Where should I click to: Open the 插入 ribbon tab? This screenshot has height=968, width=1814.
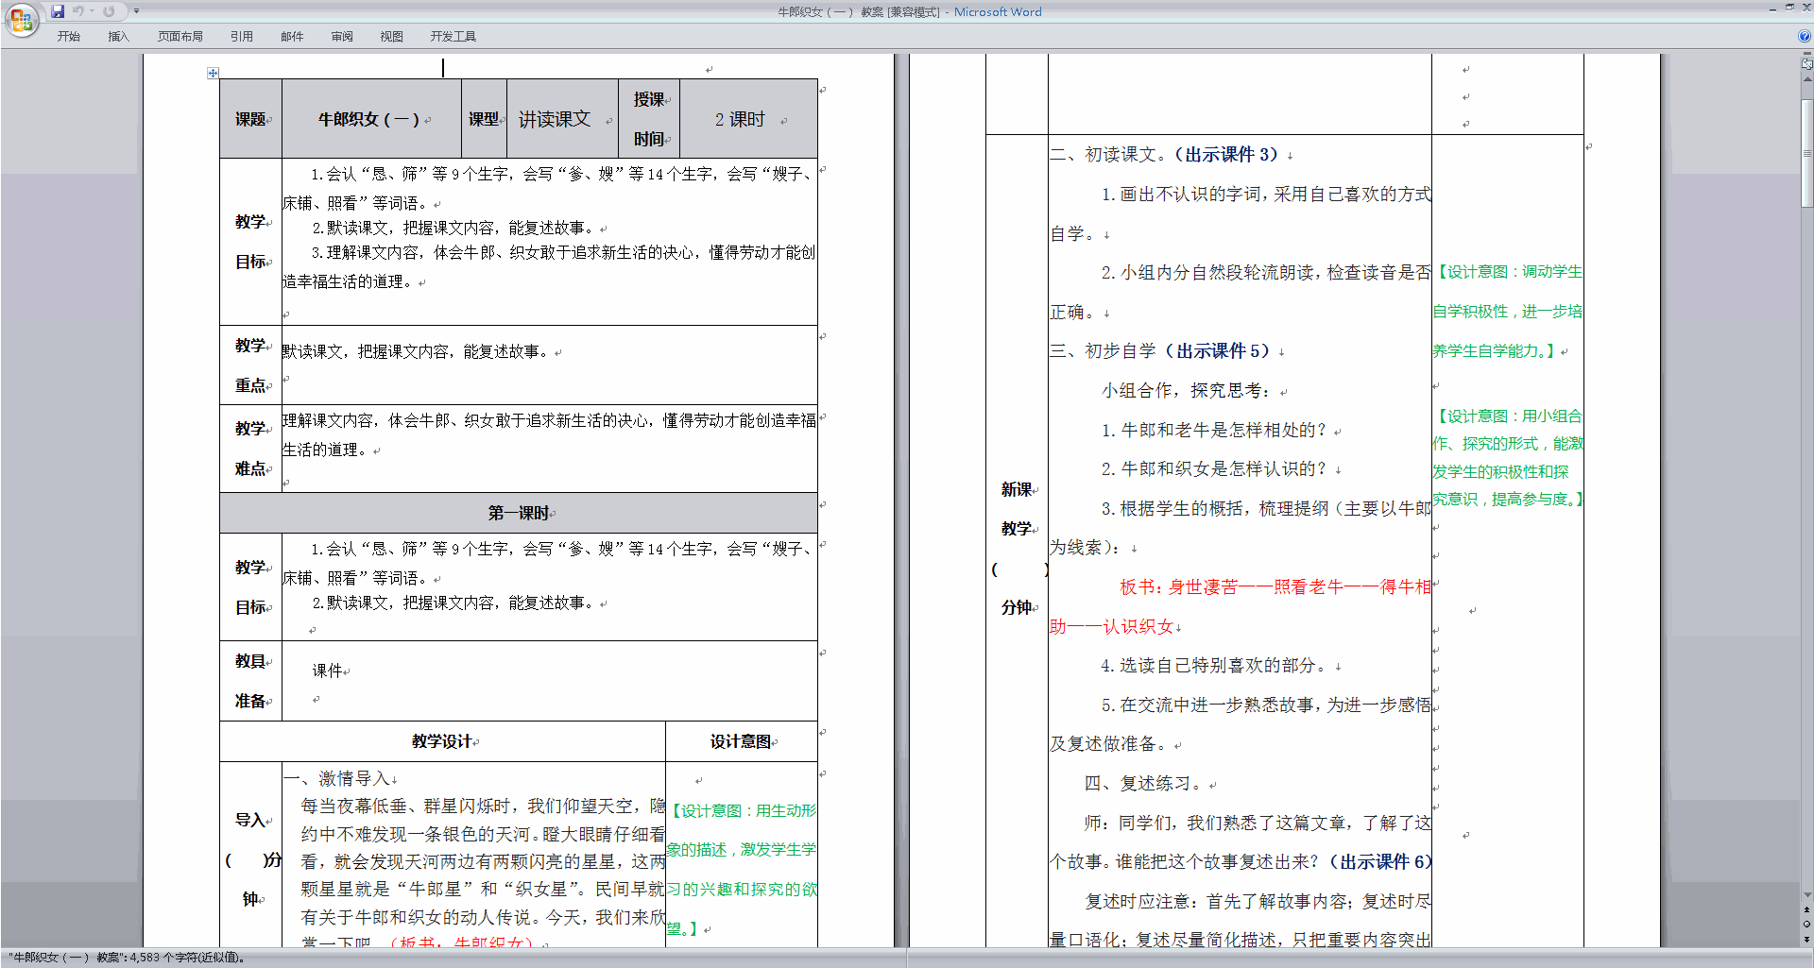coord(118,37)
